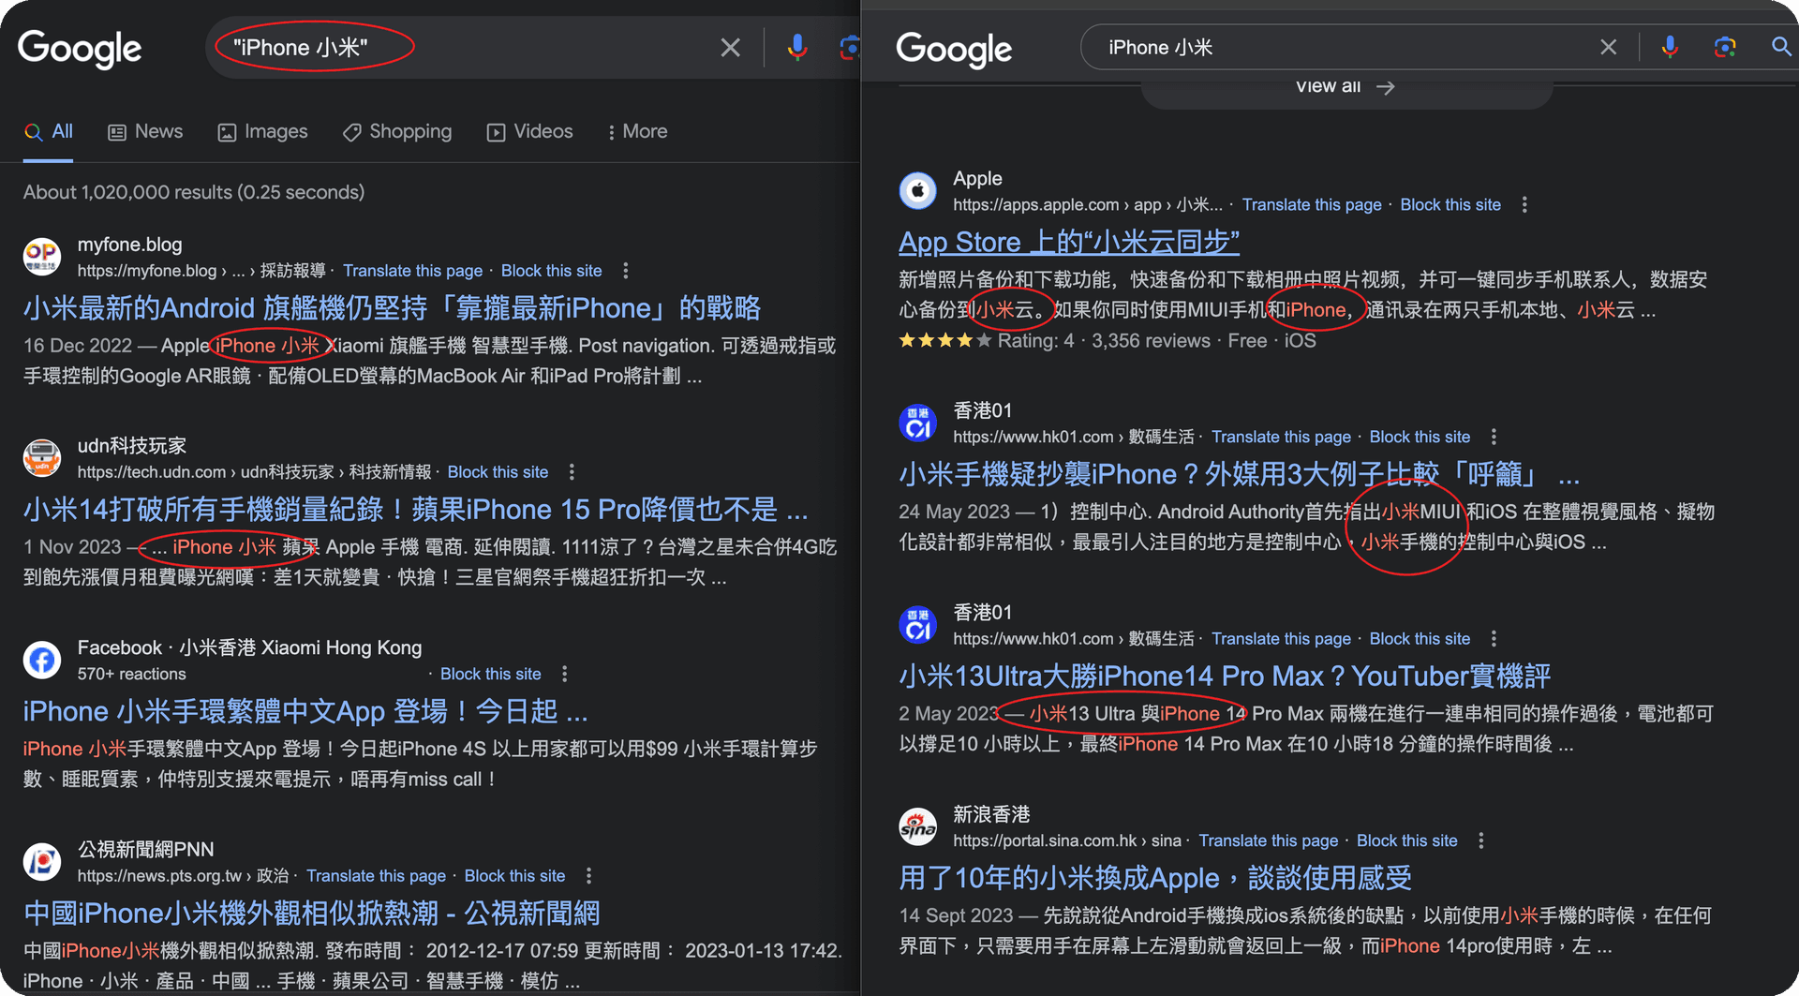
Task: Block the news.pts.org.tw site
Action: pos(514,876)
